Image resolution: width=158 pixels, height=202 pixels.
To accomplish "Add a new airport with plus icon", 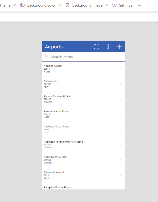I will pos(119,47).
